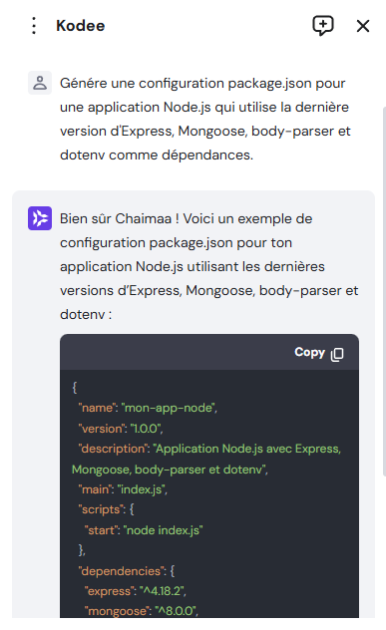Click the code line "express": "^4.18.2"
This screenshot has width=386, height=630.
click(135, 591)
